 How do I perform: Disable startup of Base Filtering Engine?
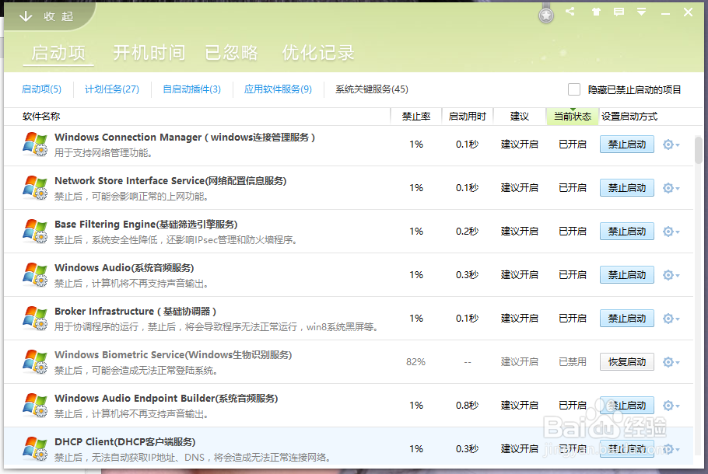(627, 232)
